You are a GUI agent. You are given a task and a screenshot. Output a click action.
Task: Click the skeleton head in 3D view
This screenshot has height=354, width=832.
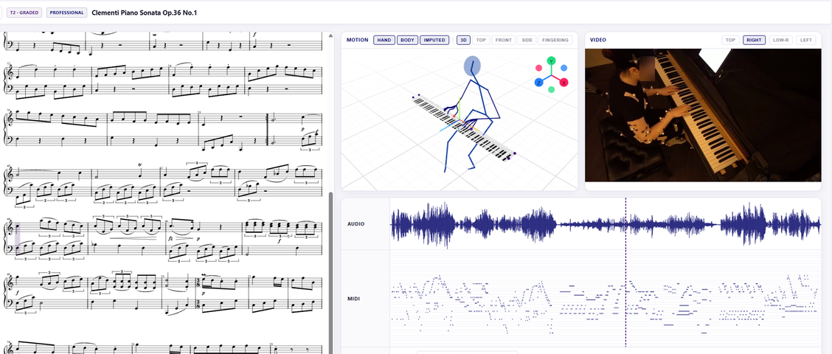(x=472, y=66)
